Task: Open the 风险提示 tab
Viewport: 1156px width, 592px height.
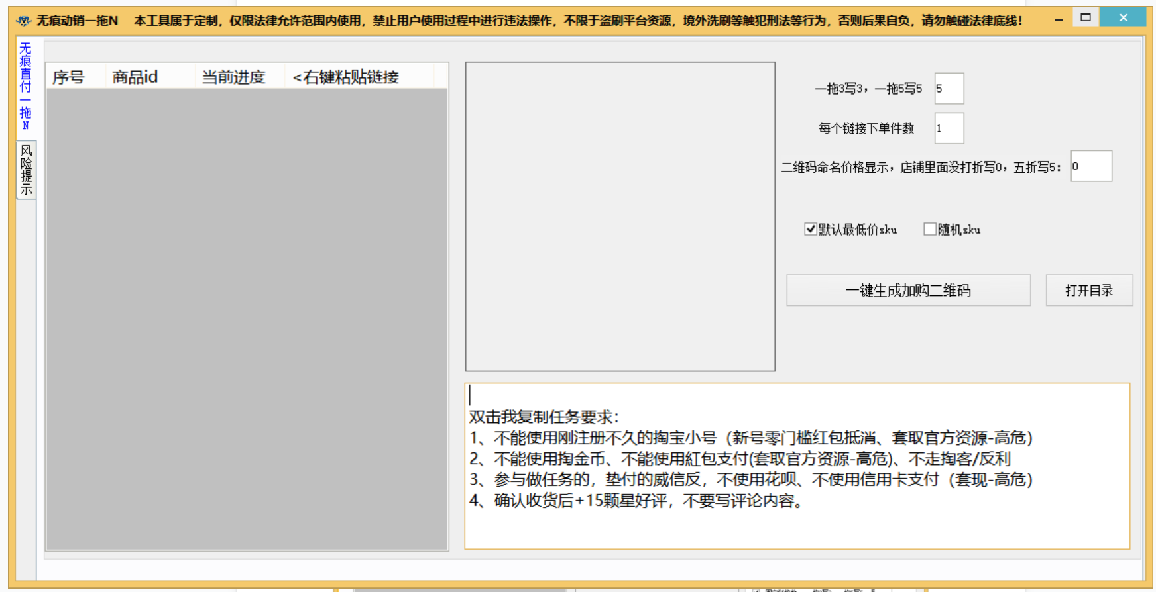Action: tap(26, 170)
